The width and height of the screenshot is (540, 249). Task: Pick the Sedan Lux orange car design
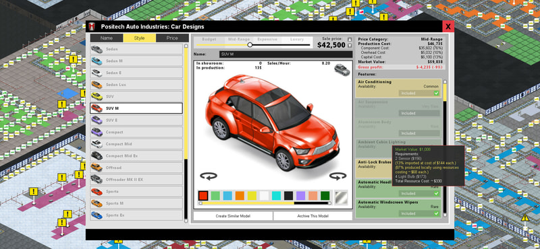click(x=136, y=85)
